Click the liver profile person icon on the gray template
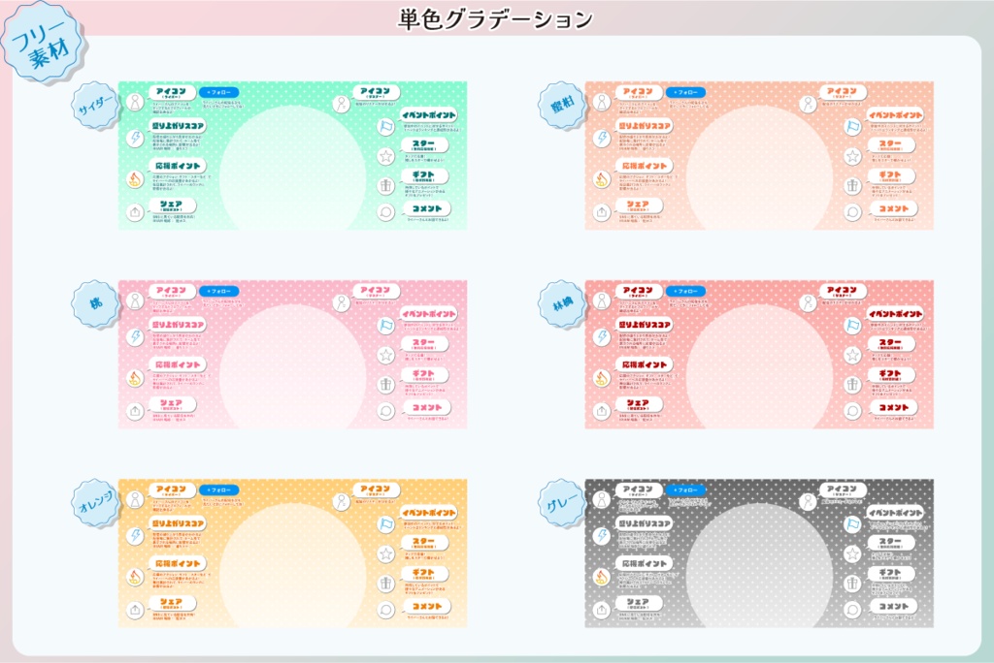This screenshot has height=663, width=994. click(602, 499)
